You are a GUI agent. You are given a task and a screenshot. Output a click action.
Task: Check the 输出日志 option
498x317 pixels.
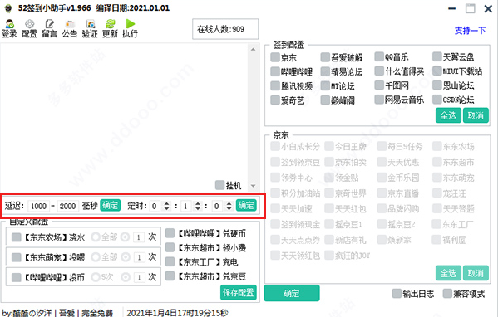[397, 294]
